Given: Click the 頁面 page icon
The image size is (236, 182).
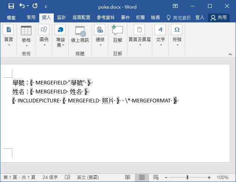Looking at the screenshot, I should point(9,30).
